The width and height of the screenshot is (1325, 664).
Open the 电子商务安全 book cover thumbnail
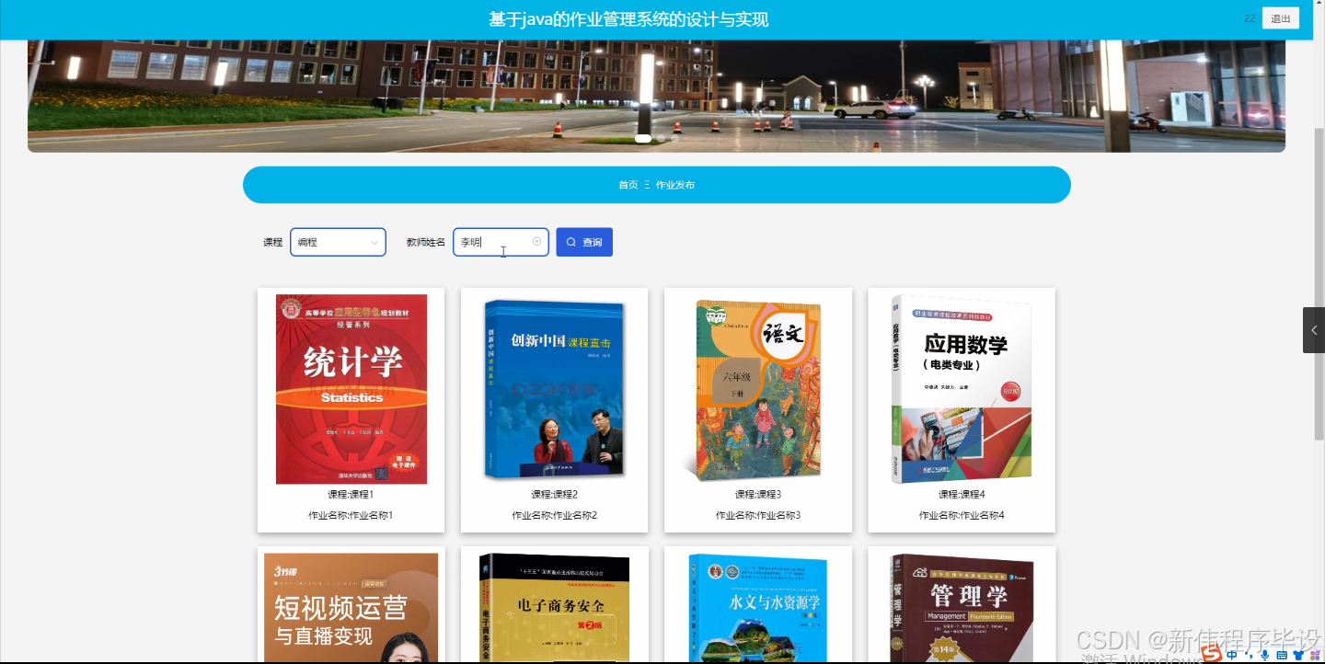555,608
